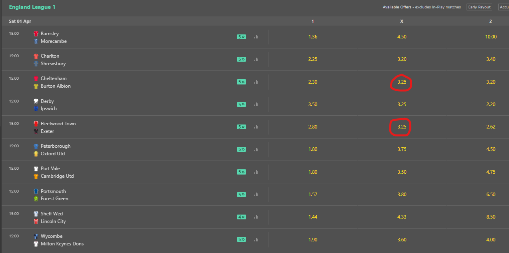Open the Sheff Wed match link
The width and height of the screenshot is (509, 253).
pyautogui.click(x=52, y=214)
